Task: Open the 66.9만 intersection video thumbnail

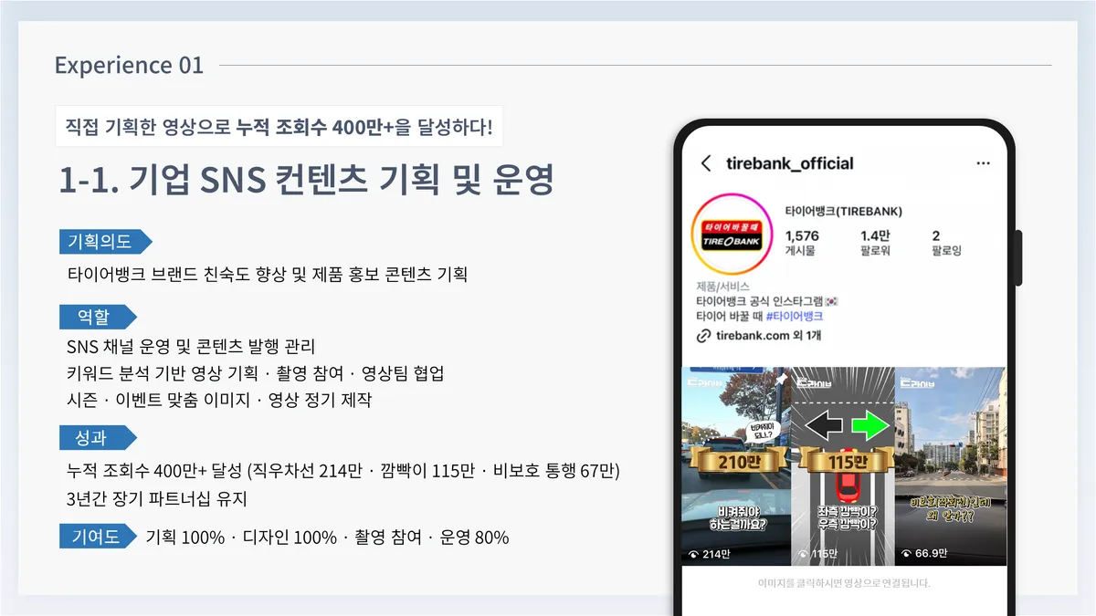Action: pos(950,466)
